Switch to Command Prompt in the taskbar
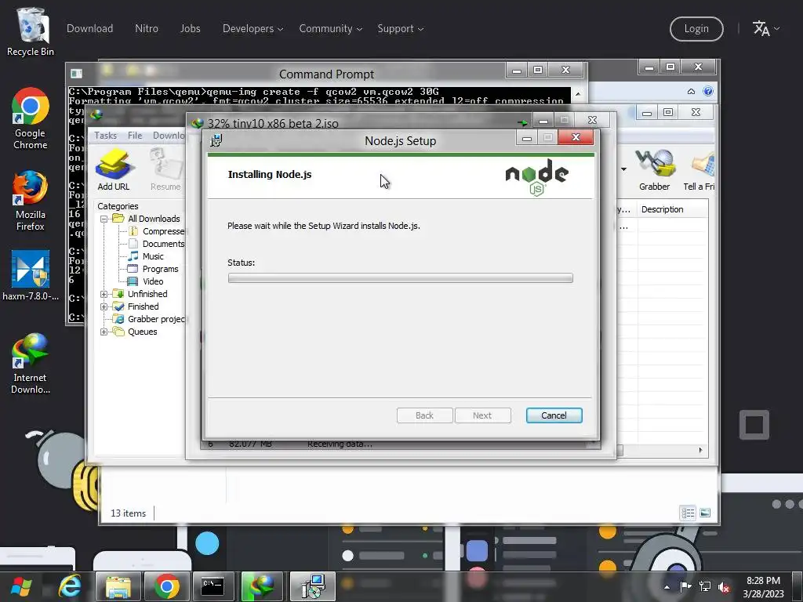This screenshot has height=602, width=803. pos(213,586)
